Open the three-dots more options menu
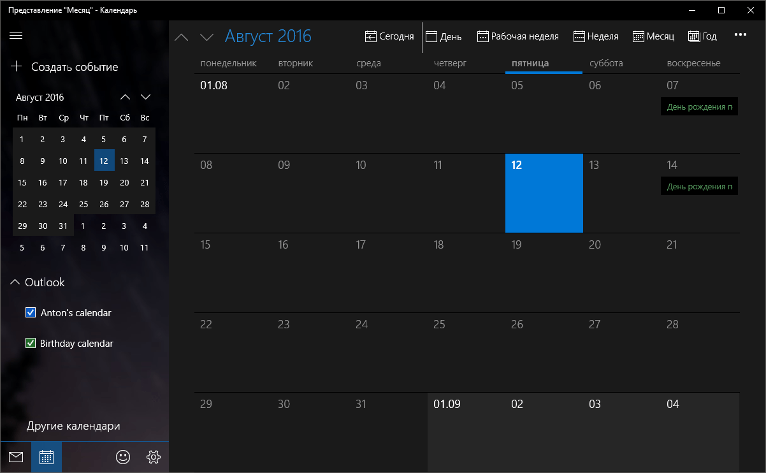Image resolution: width=766 pixels, height=473 pixels. pyautogui.click(x=740, y=36)
